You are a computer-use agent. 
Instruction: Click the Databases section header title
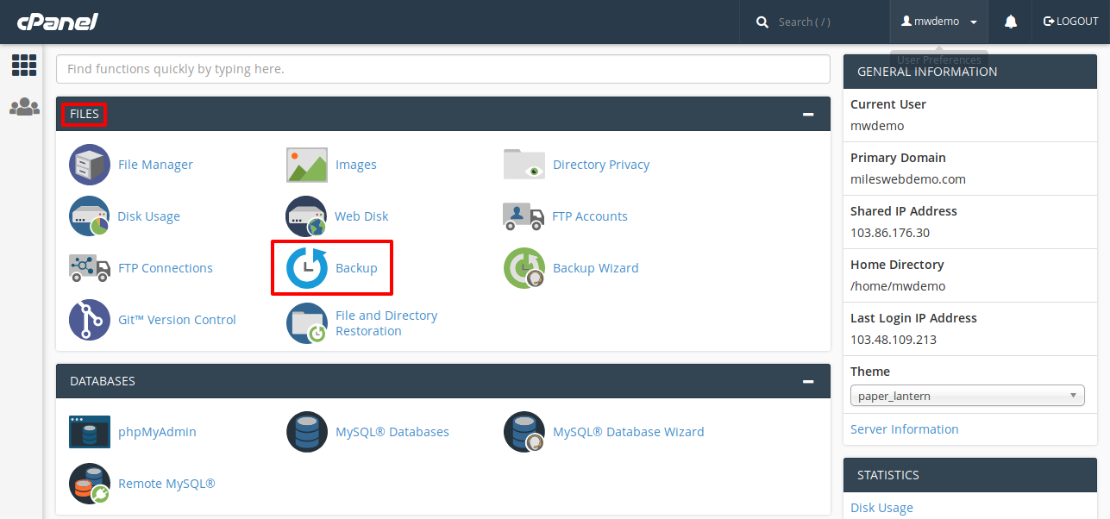click(103, 381)
